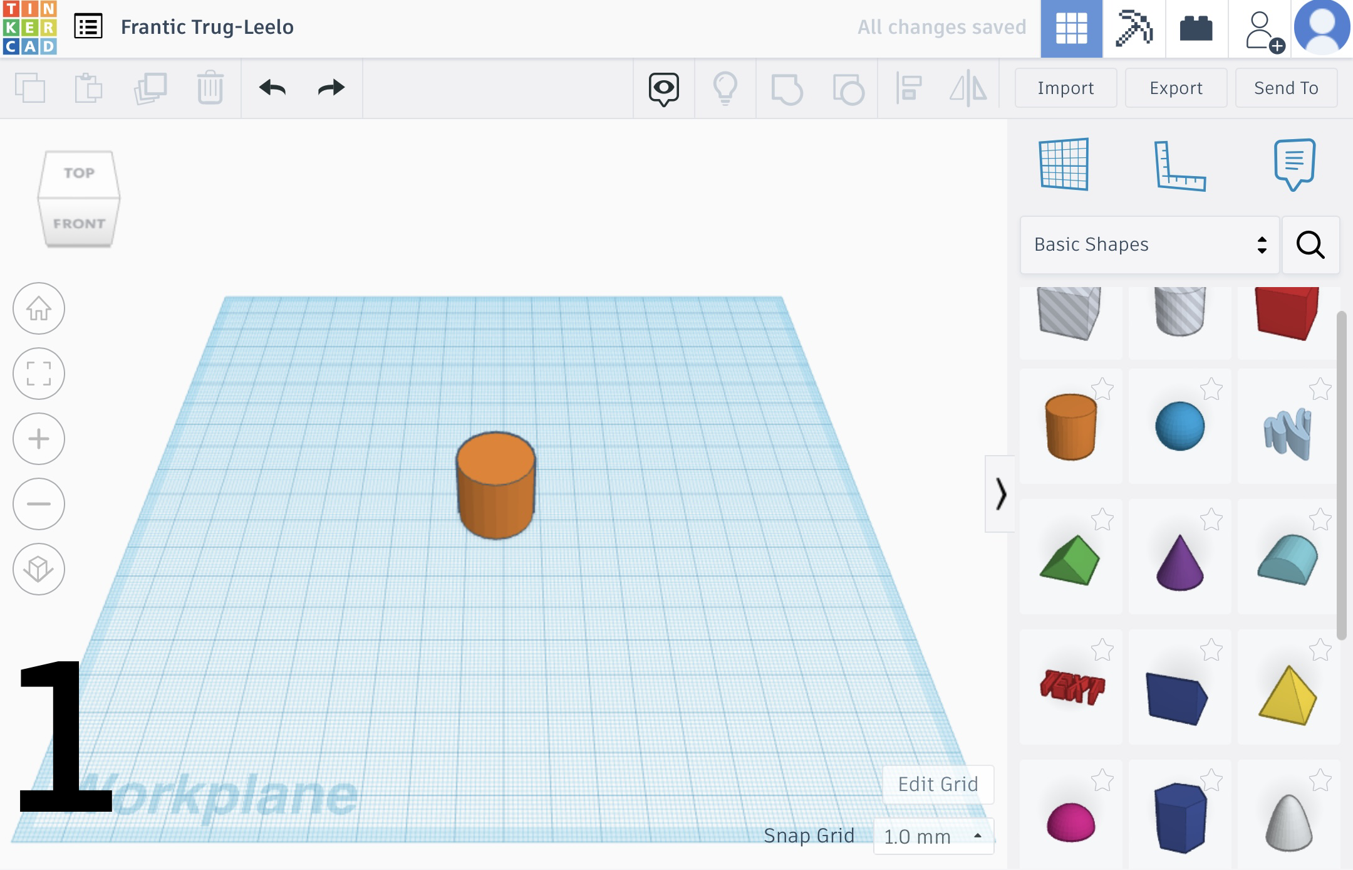Open the Notes tool

(1294, 164)
